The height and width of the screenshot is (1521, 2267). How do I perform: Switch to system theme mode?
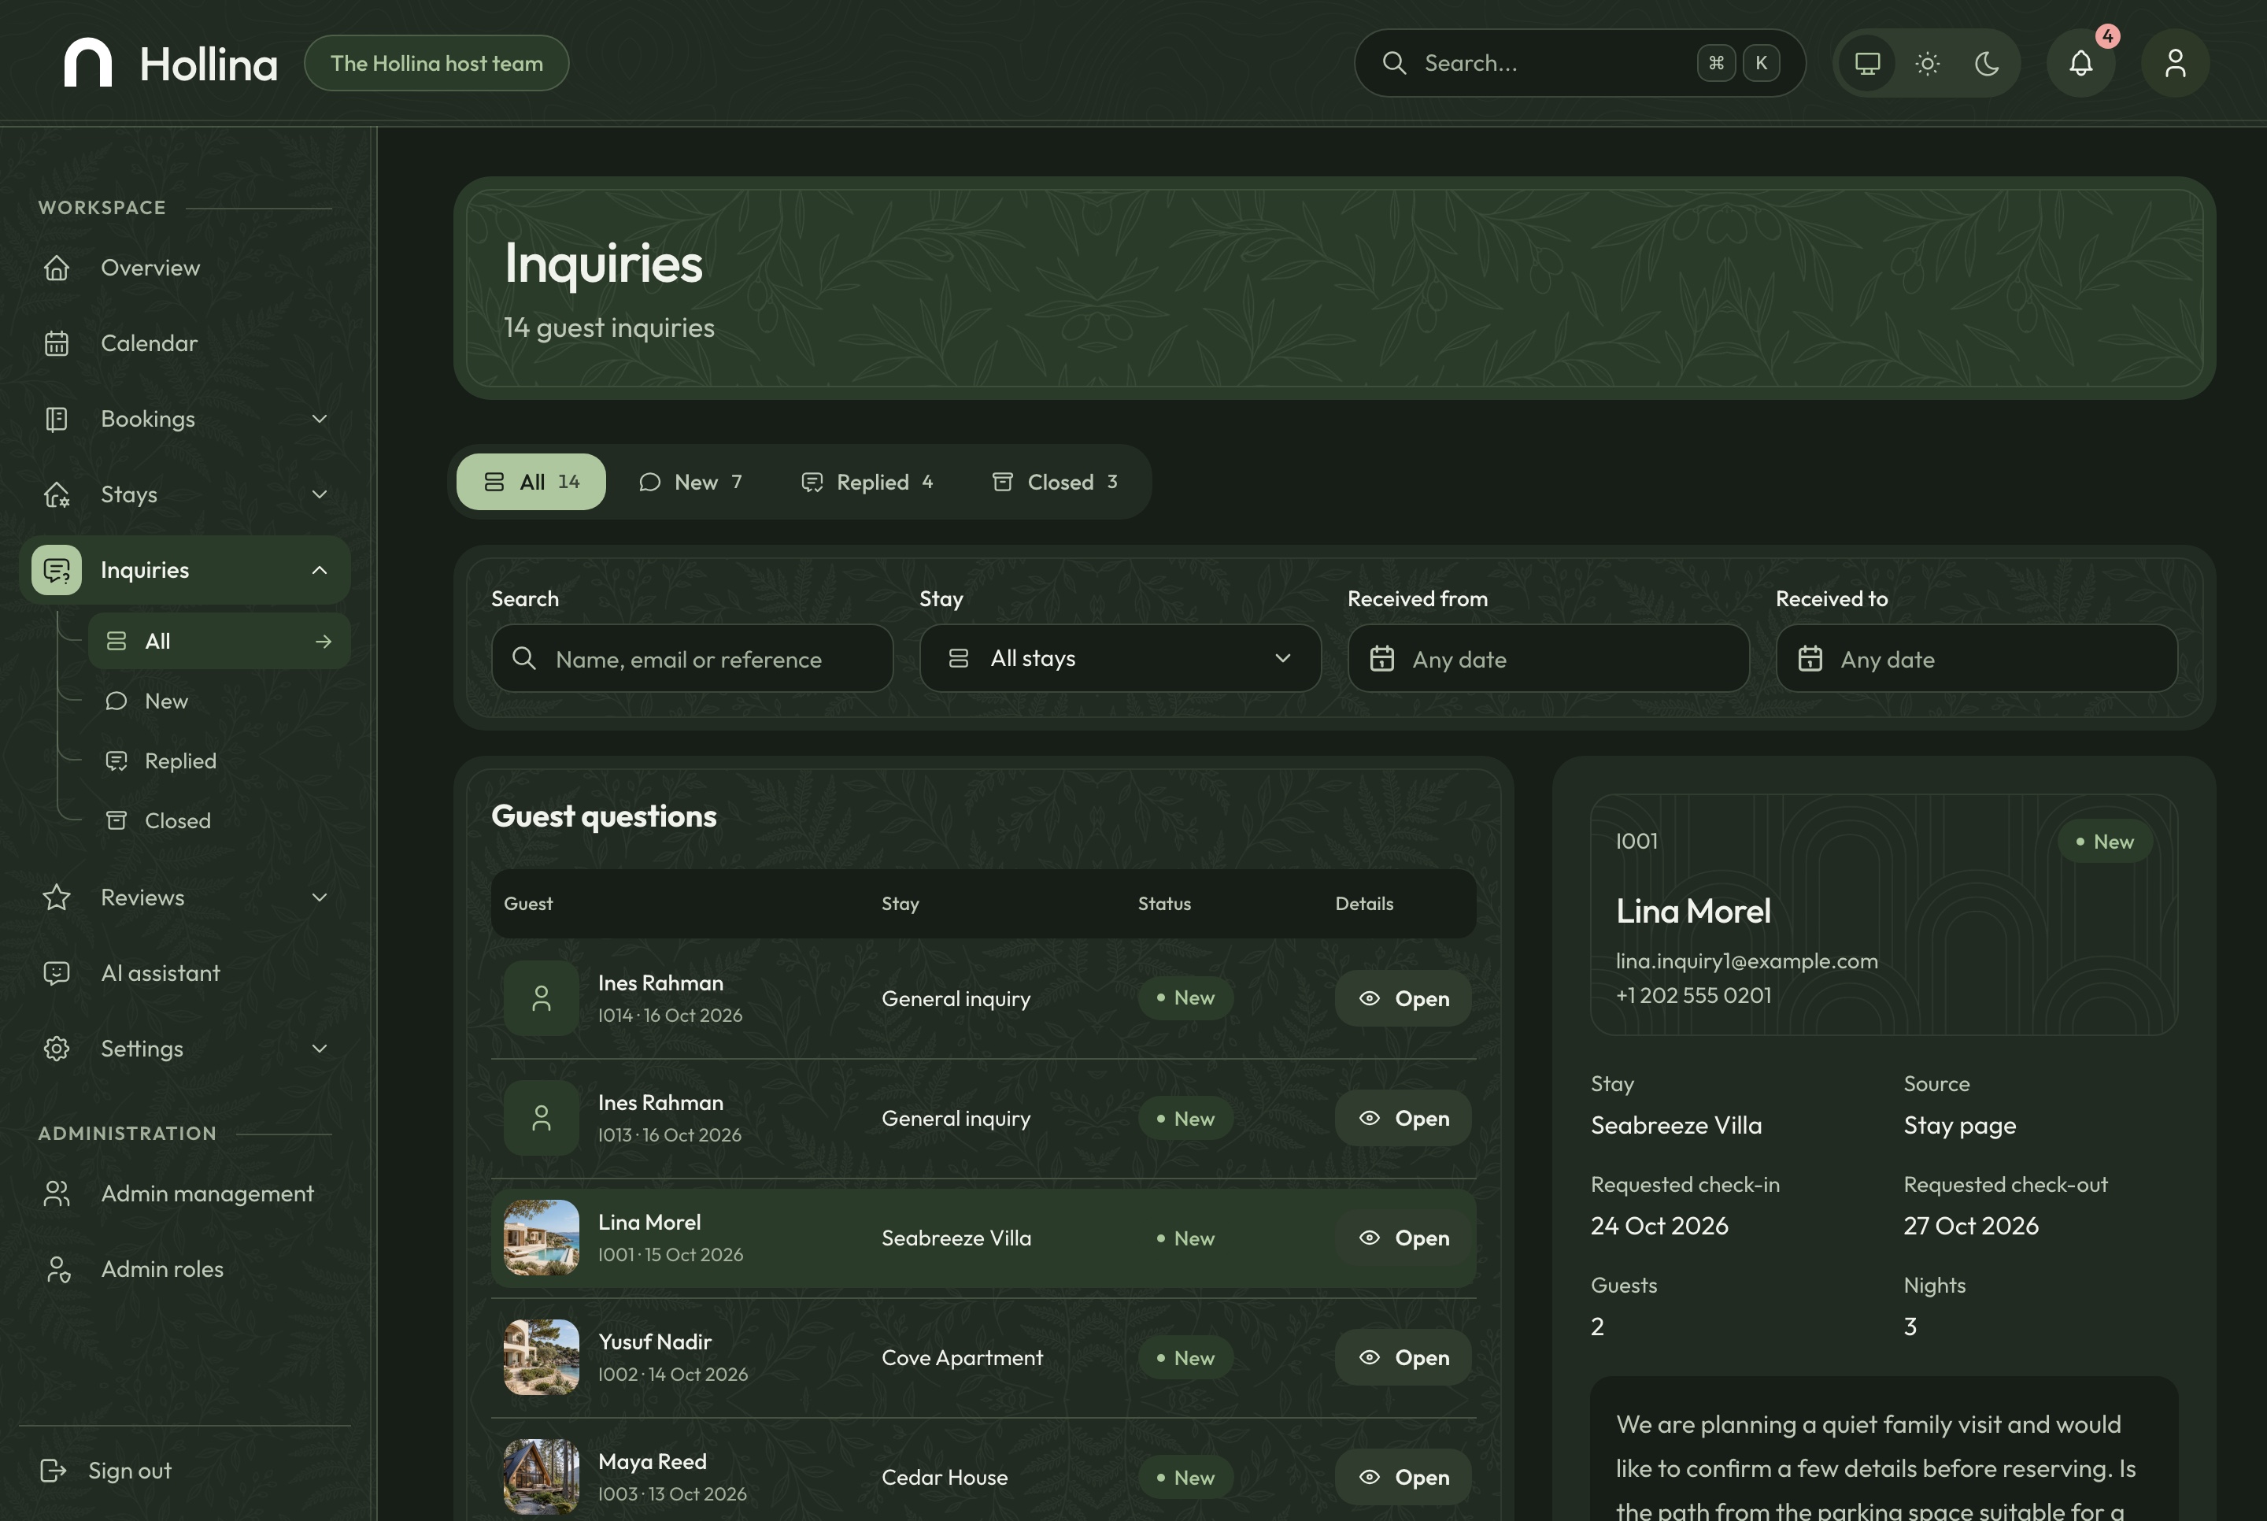click(1866, 63)
